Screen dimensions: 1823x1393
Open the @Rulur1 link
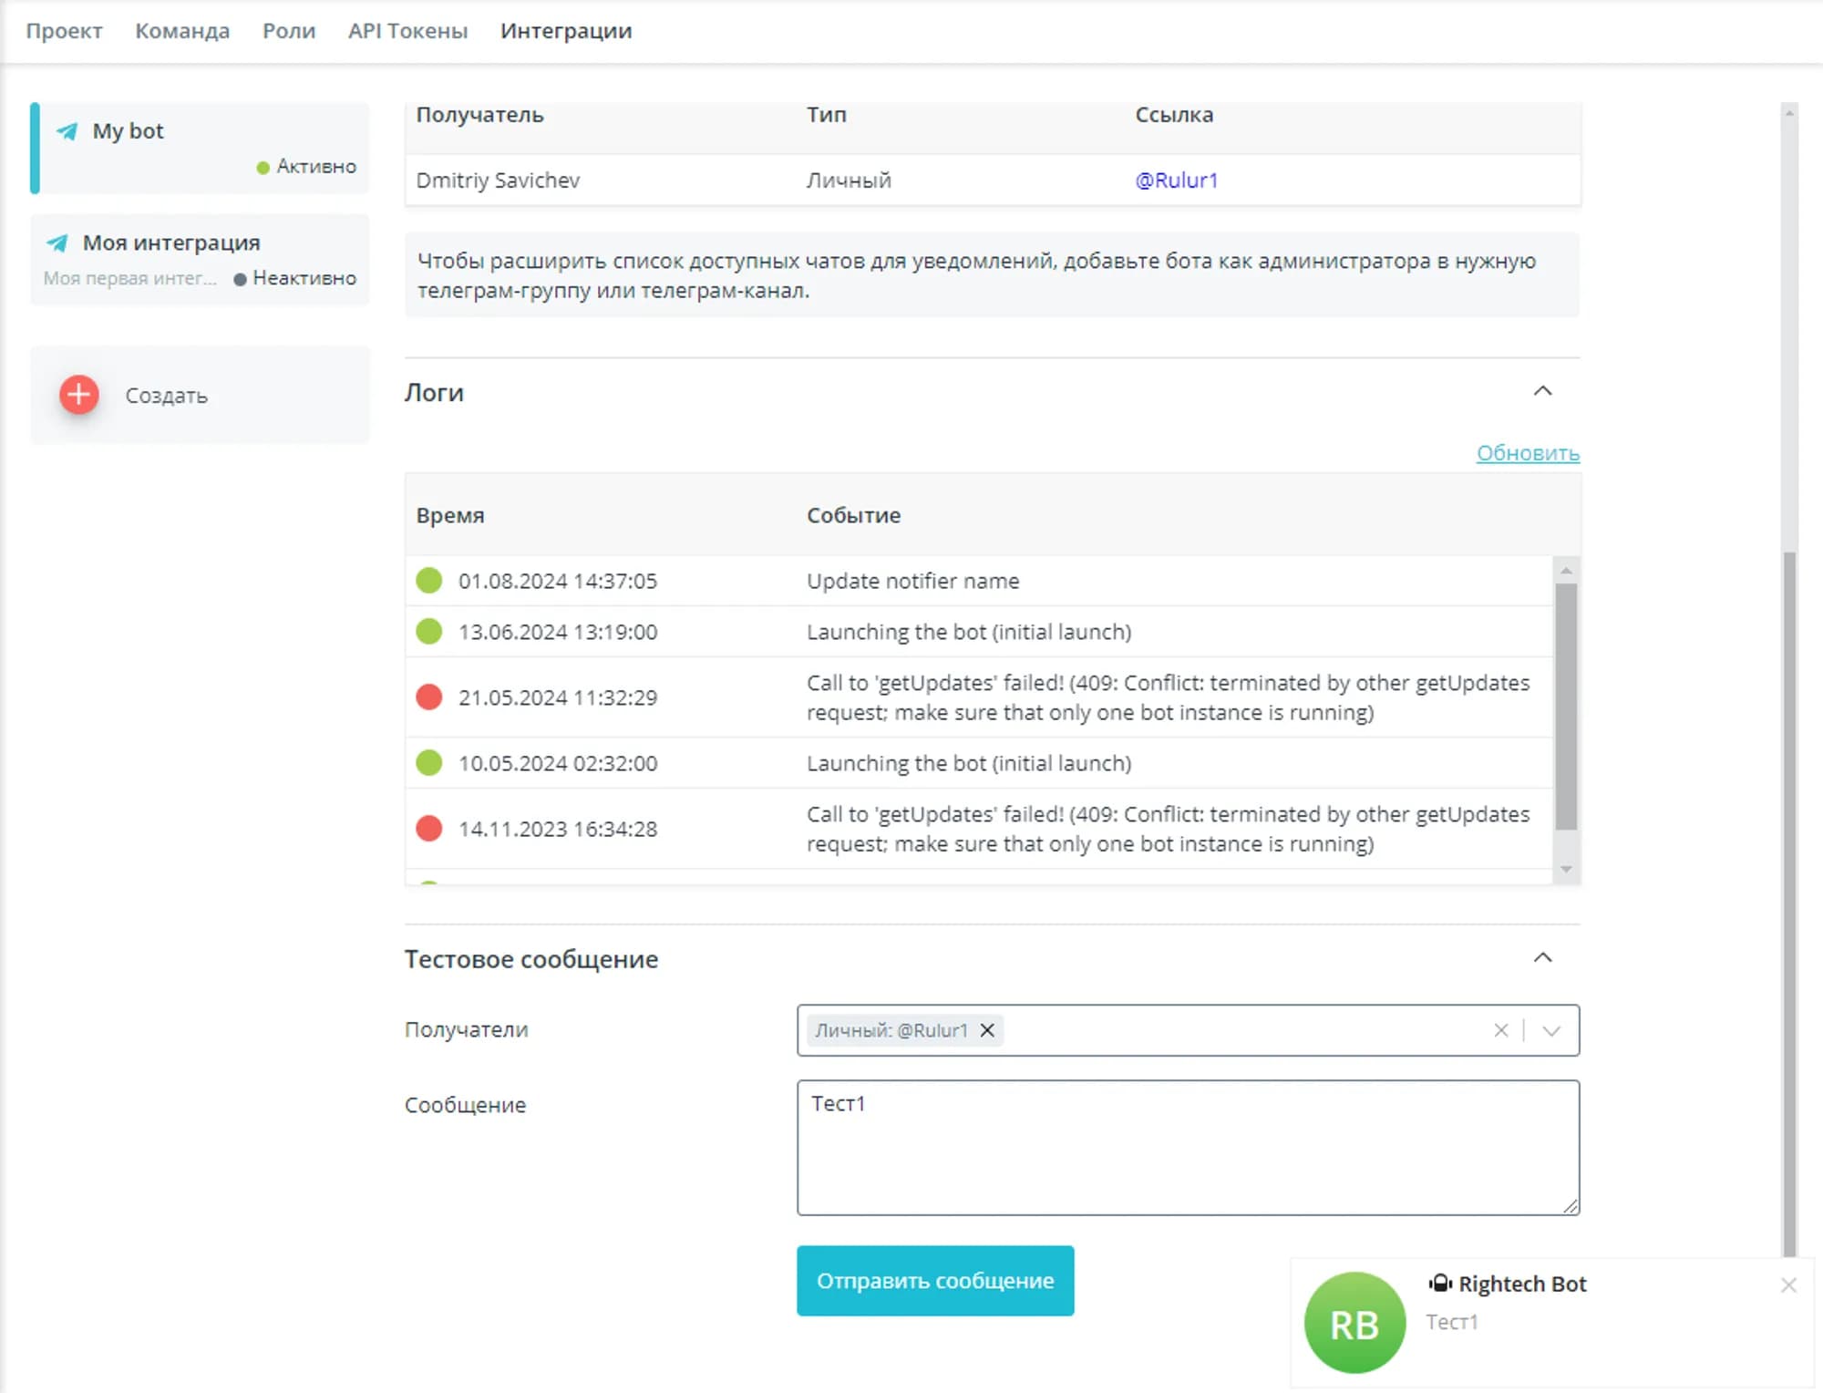click(x=1176, y=181)
